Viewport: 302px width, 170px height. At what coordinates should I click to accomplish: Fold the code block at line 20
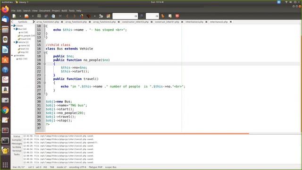45,64
